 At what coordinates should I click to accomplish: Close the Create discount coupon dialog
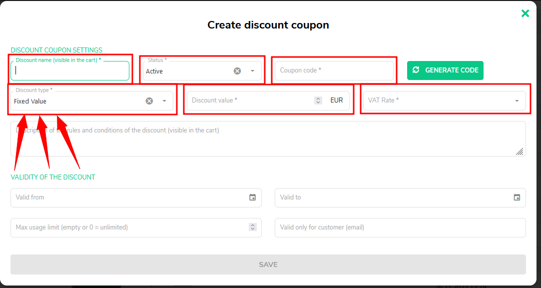click(x=525, y=13)
